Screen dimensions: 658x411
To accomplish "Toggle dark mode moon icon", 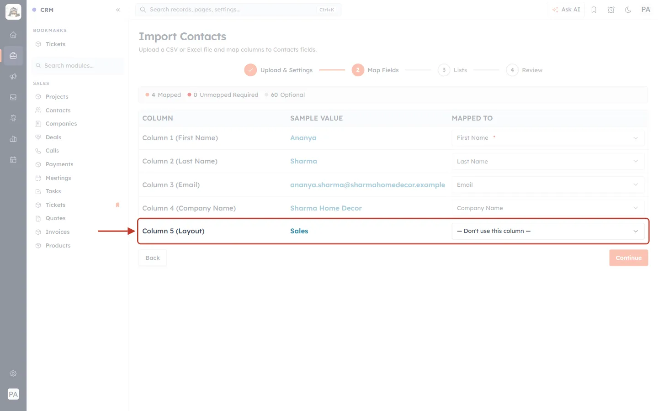I will [x=628, y=10].
